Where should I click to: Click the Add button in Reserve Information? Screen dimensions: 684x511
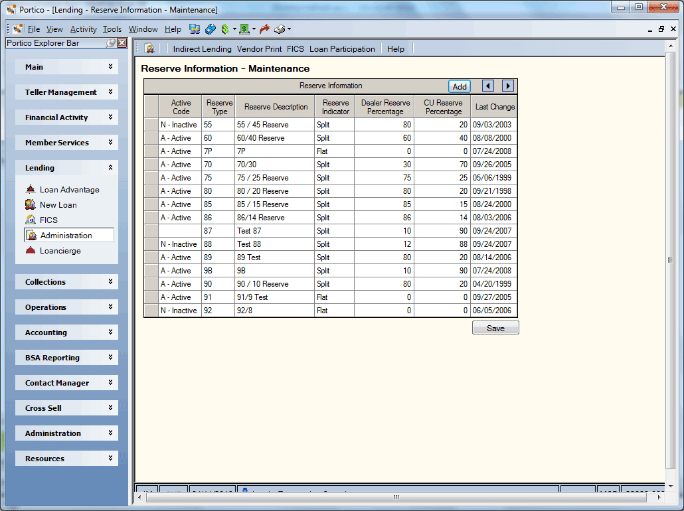point(460,86)
